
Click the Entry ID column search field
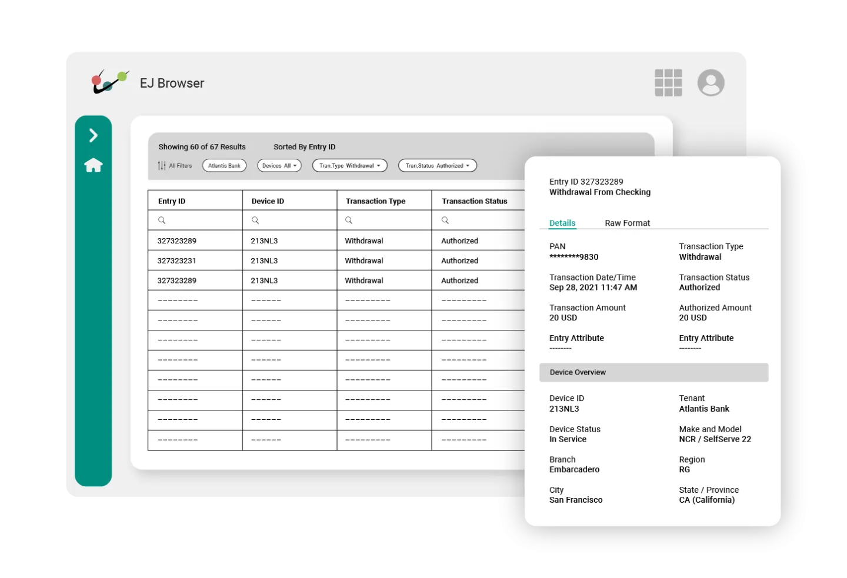(195, 220)
